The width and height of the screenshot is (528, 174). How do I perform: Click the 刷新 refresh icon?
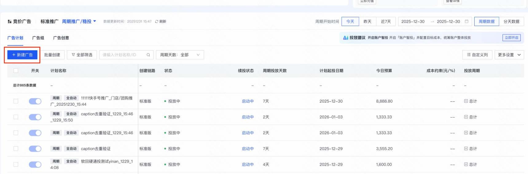click(157, 21)
